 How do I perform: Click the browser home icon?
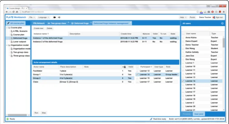pyautogui.click(x=17, y=12)
